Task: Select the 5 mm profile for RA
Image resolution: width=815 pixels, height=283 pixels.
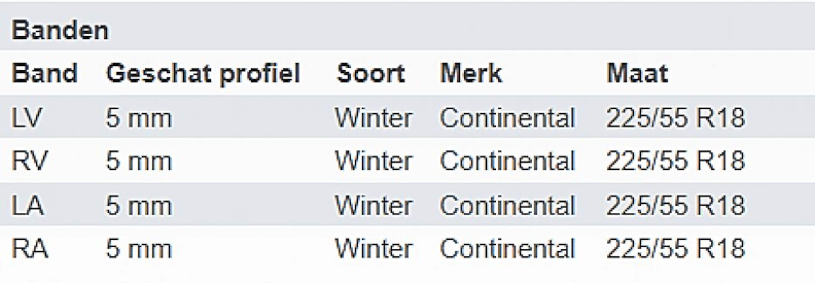Action: coord(139,249)
